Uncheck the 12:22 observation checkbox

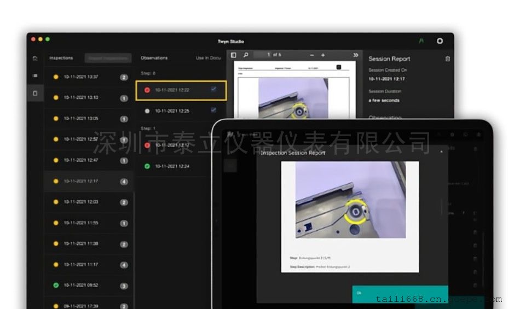[213, 90]
